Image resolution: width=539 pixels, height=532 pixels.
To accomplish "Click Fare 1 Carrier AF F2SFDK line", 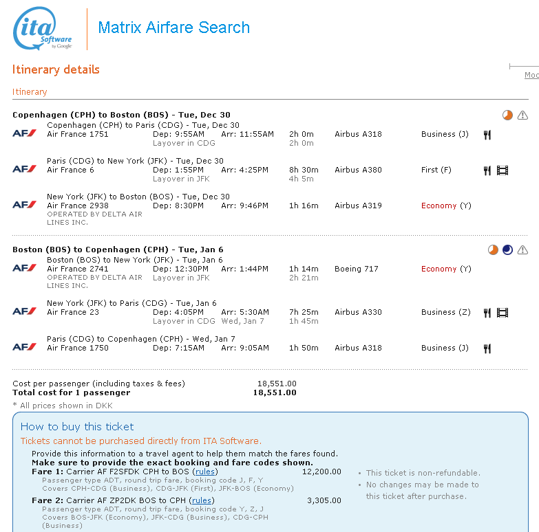I will [125, 472].
